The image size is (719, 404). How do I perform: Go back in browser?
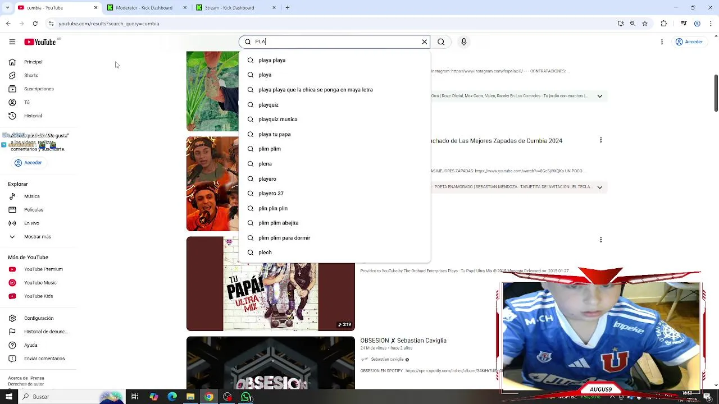point(8,24)
